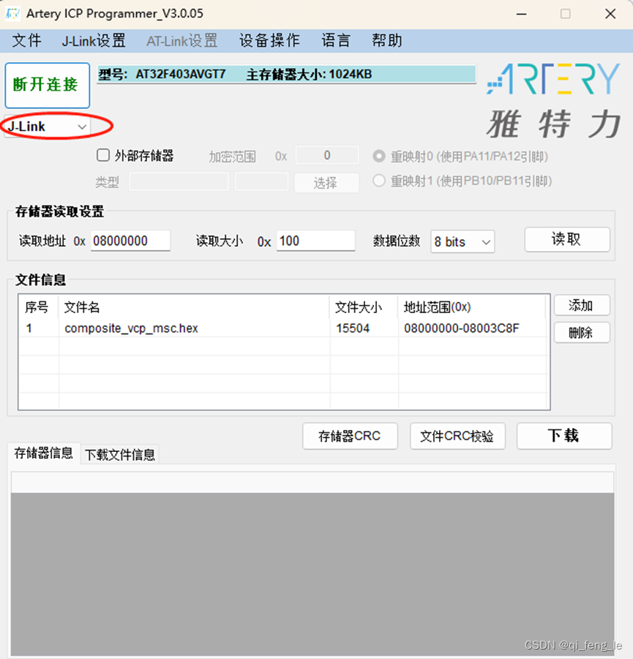
Task: Open the AT-Link设置 menu
Action: click(x=181, y=41)
